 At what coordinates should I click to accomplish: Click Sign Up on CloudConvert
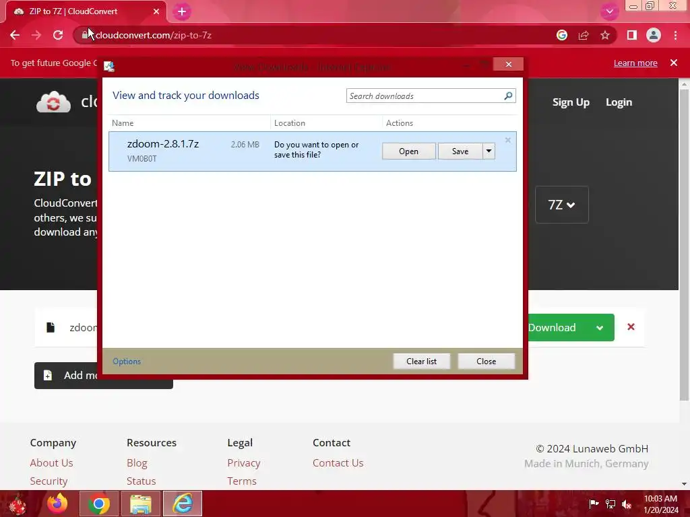tap(571, 102)
